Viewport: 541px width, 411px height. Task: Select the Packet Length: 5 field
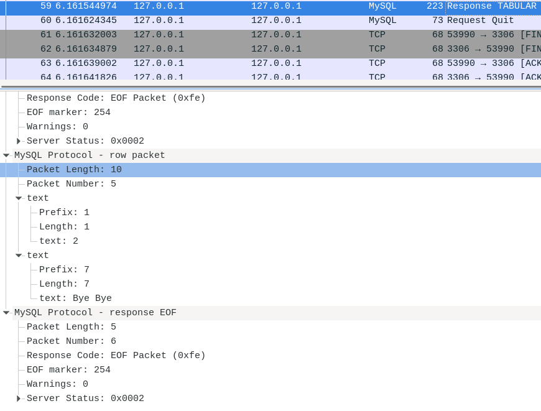tap(71, 327)
